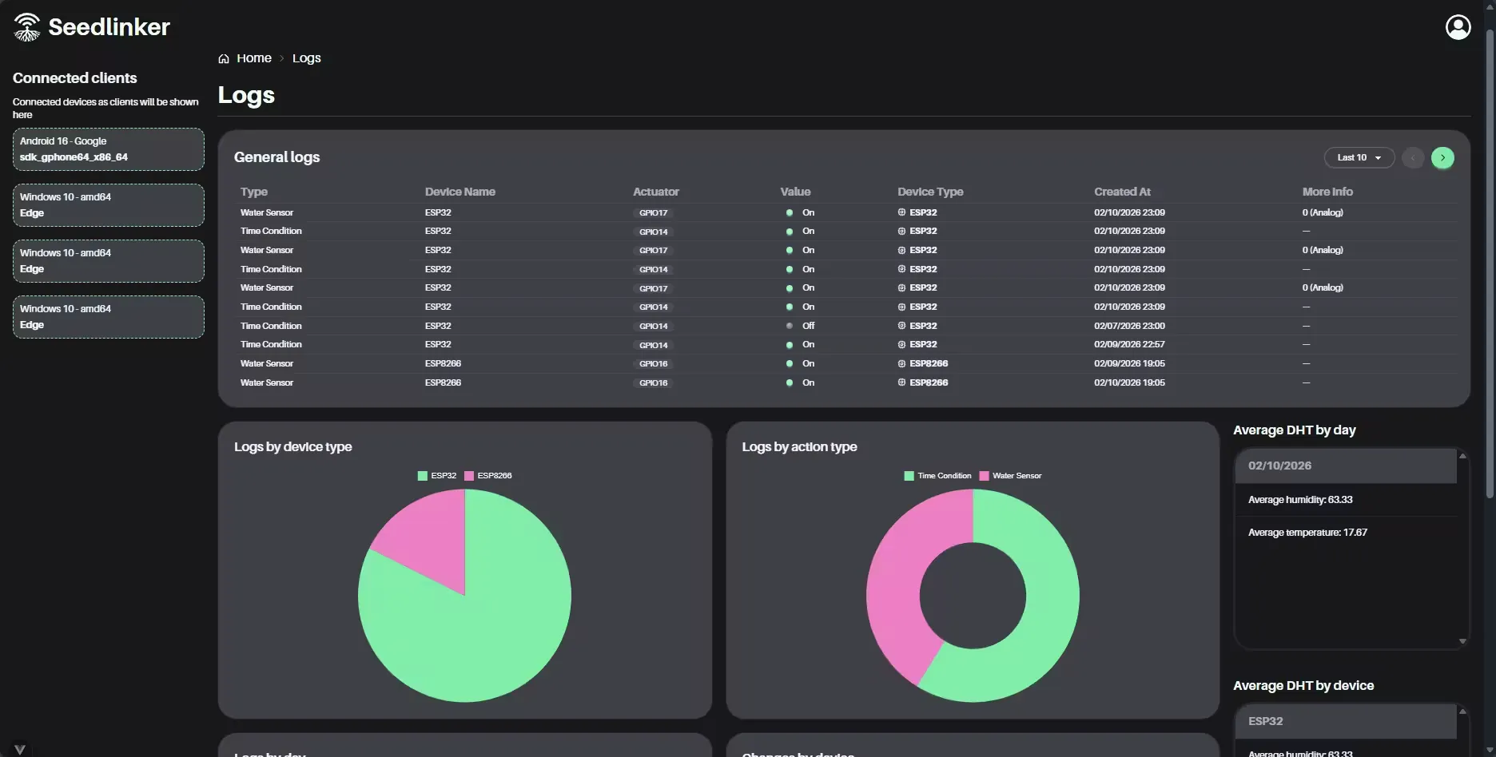Open the Last 10 dropdown
1496x757 pixels.
(x=1359, y=157)
